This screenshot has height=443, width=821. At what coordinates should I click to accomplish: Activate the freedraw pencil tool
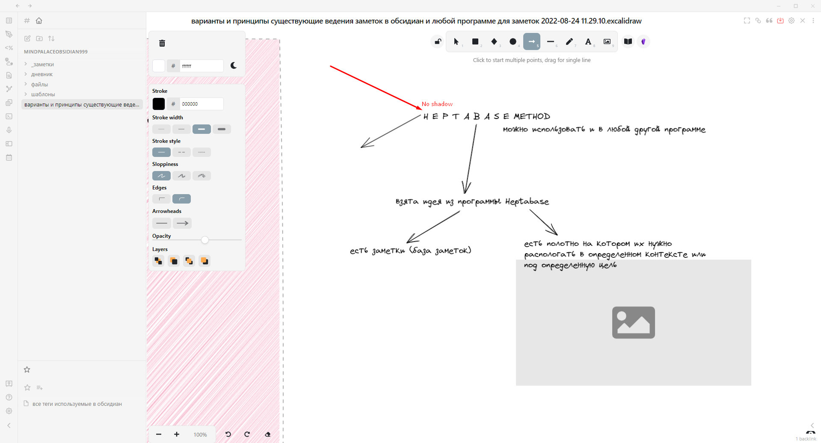569,41
